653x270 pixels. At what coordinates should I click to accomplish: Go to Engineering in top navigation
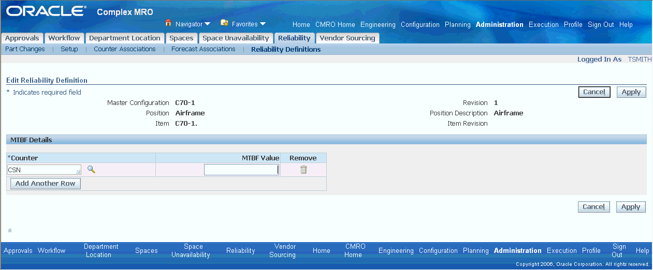378,24
